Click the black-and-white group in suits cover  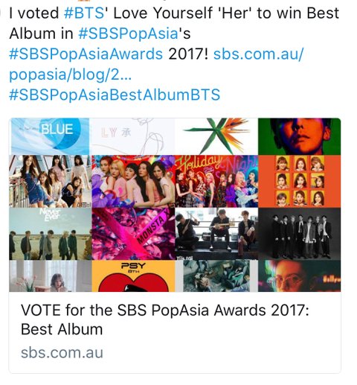coord(299,234)
